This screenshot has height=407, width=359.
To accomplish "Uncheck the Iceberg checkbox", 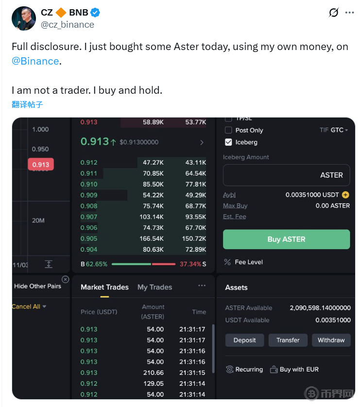I will 228,142.
